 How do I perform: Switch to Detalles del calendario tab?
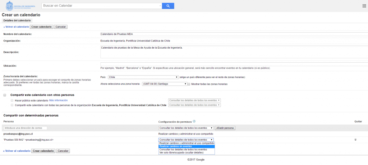[17, 20]
